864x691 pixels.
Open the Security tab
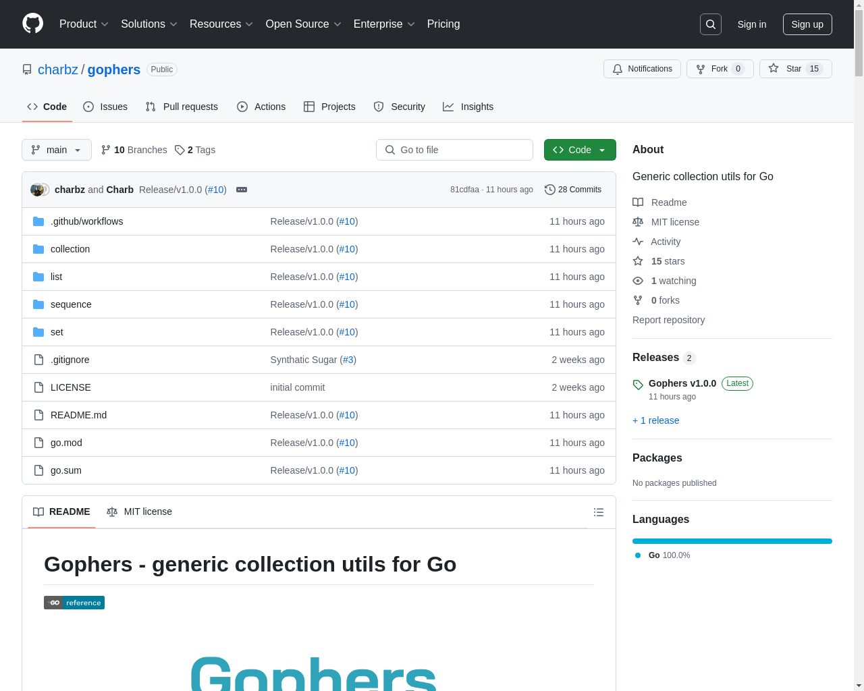(x=400, y=107)
